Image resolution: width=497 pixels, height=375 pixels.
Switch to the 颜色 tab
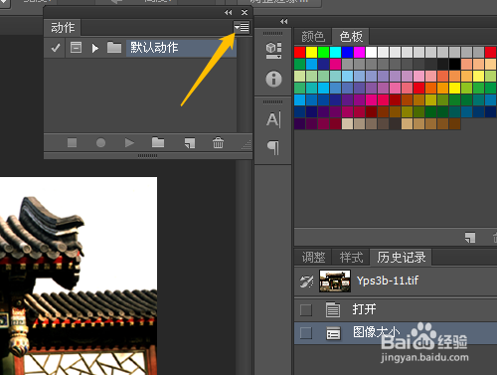313,37
